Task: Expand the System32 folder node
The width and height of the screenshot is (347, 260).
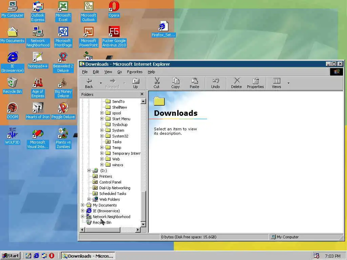Action: [102, 136]
